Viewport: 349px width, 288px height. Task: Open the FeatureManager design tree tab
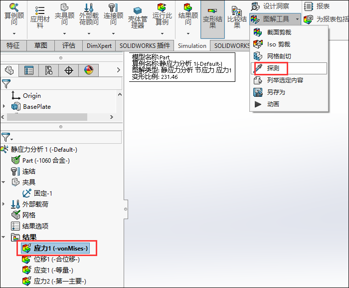(x=9, y=70)
